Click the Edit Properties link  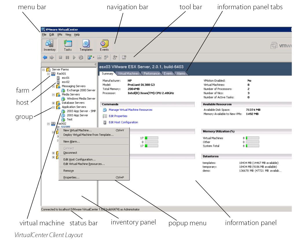[x=118, y=116]
